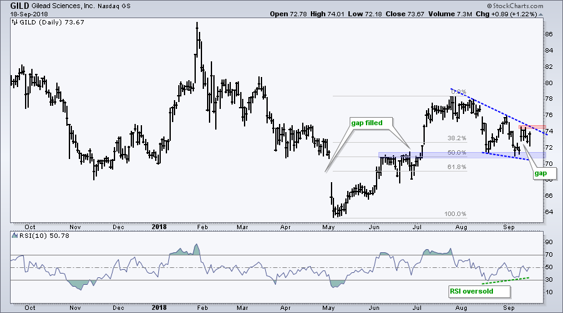The width and height of the screenshot is (563, 313).
Task: Click the 80 price axis label
Action: tap(549, 83)
